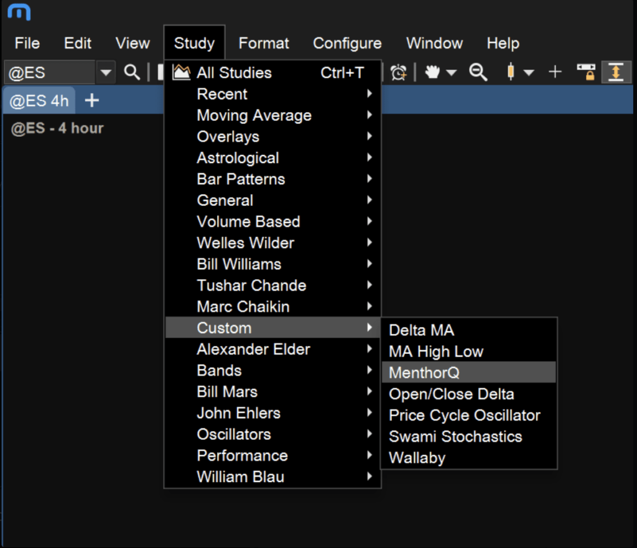Choose Swami Stochastics study

455,437
